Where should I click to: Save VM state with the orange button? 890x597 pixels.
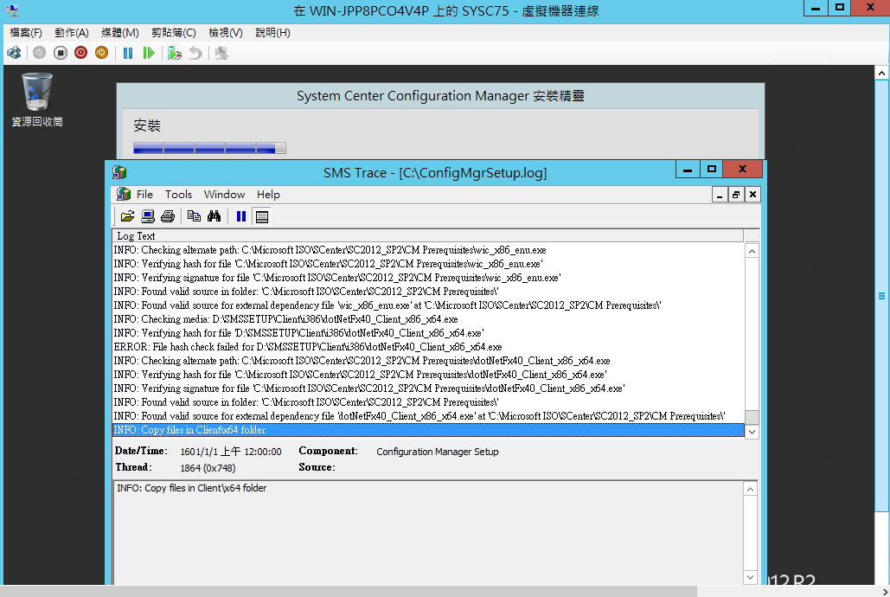[x=101, y=53]
